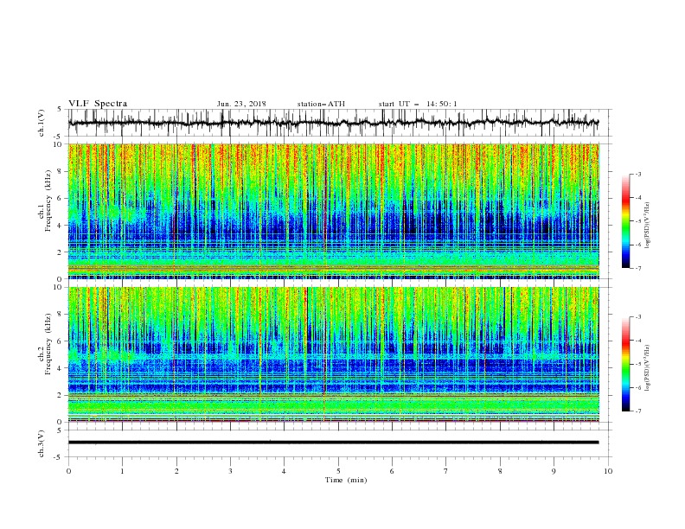Click the ch.2 frequency spectrogram

(334, 354)
